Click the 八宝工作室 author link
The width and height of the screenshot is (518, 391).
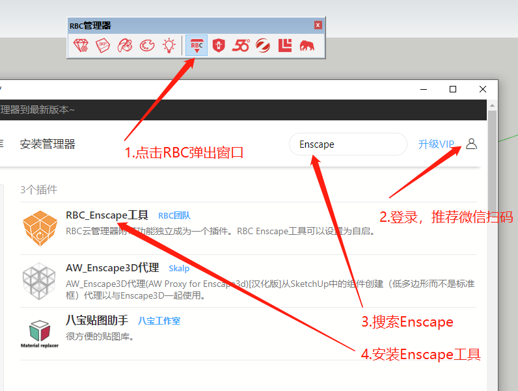pyautogui.click(x=159, y=321)
